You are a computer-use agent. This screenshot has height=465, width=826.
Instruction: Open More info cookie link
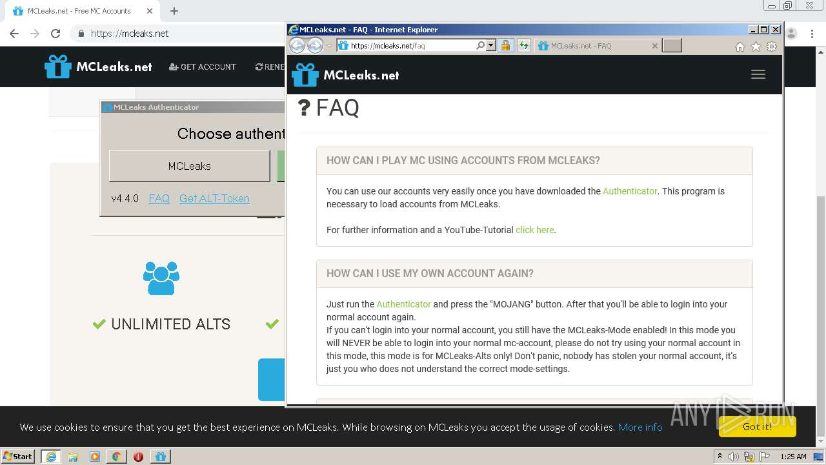(640, 427)
